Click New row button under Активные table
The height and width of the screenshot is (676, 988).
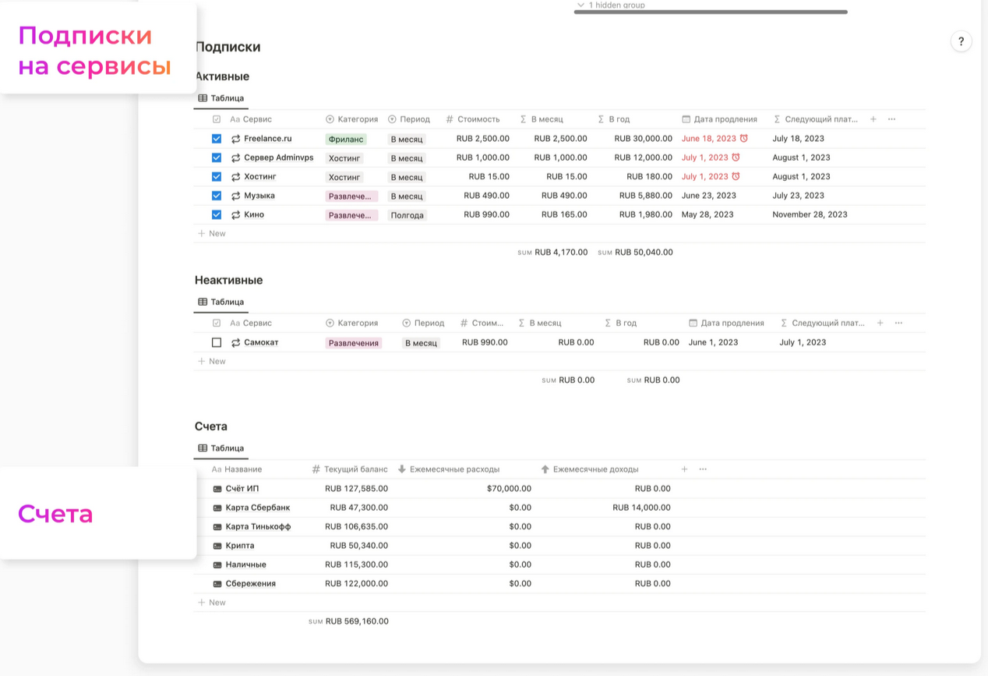coord(212,233)
